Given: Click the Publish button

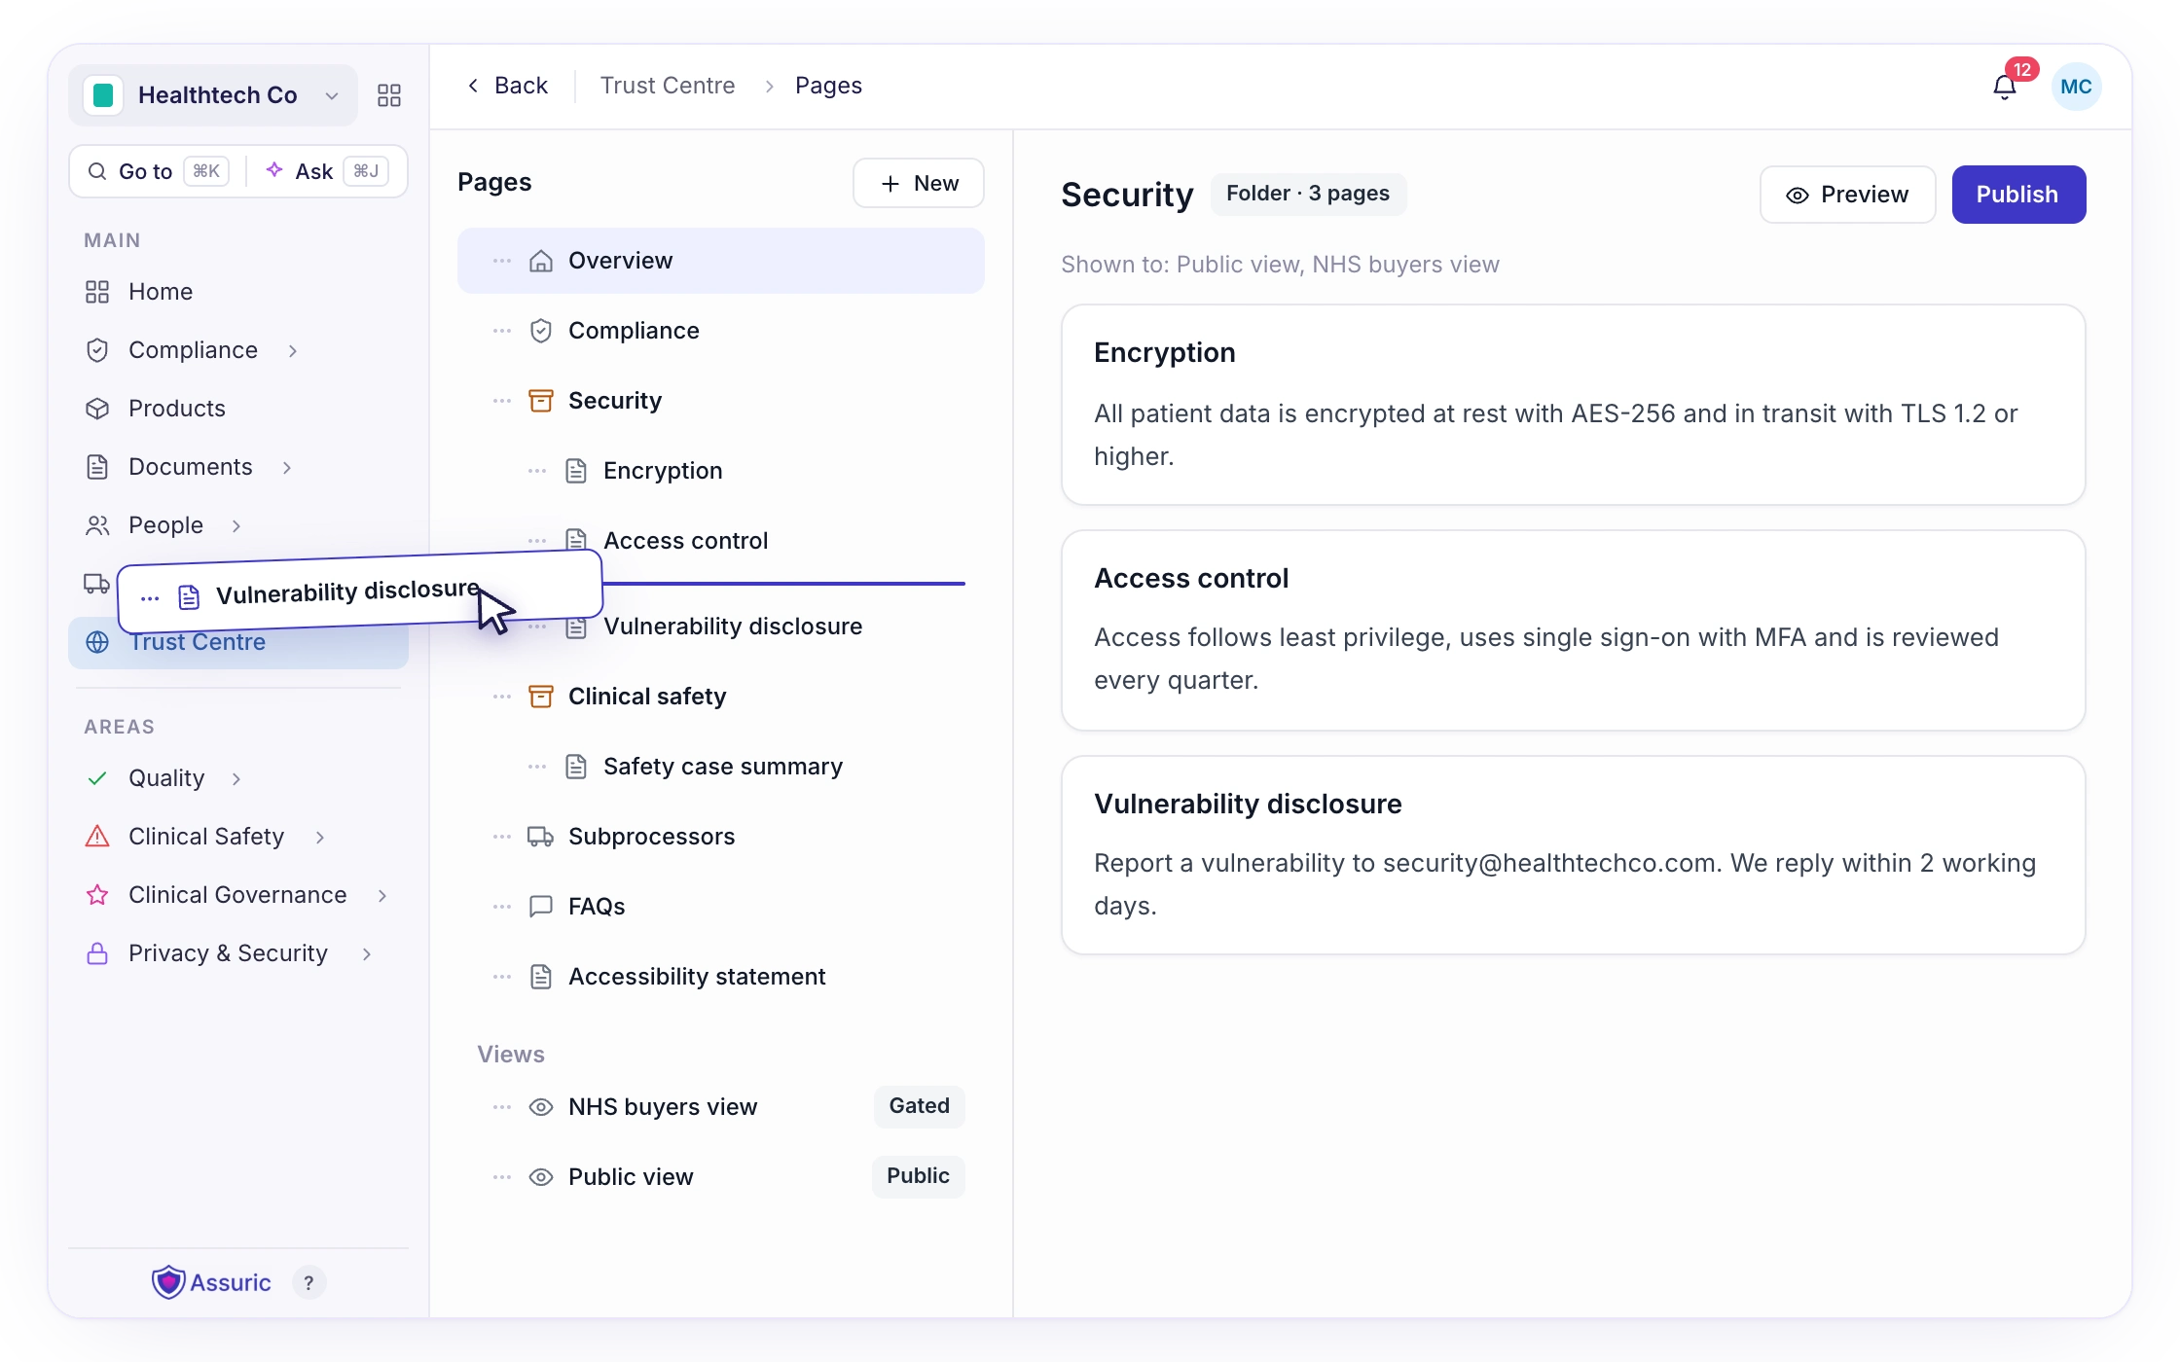Looking at the screenshot, I should click(x=2018, y=195).
